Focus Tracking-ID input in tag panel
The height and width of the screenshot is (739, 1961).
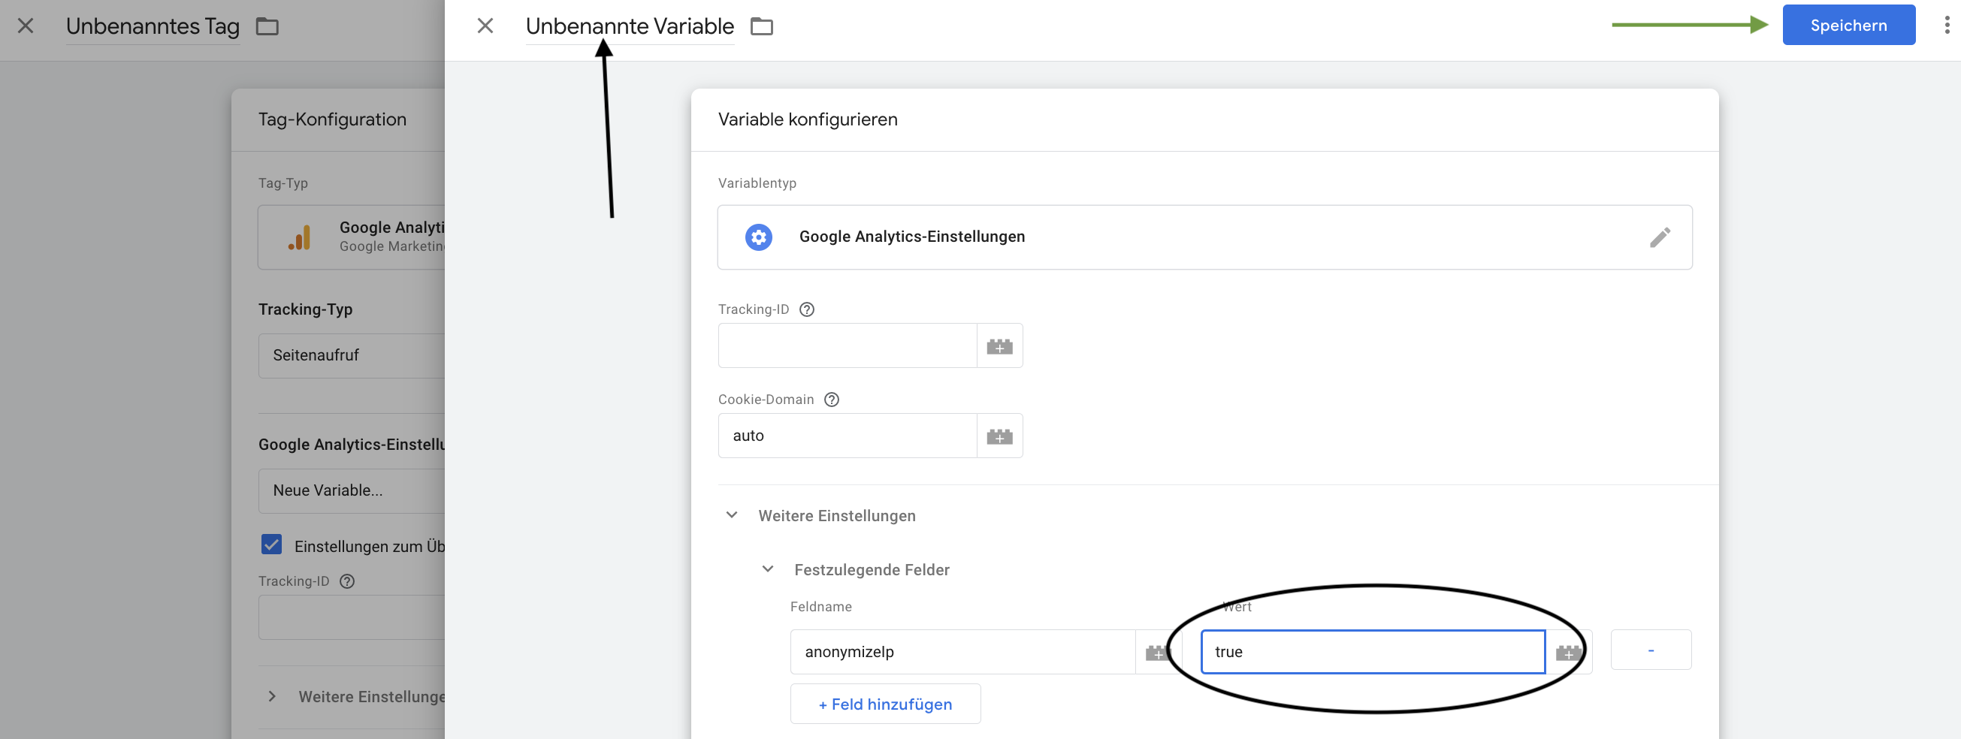351,617
